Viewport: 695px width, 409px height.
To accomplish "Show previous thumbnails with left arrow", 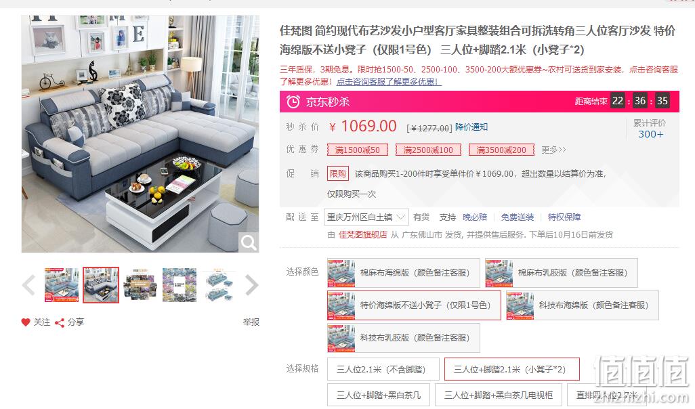I will [29, 285].
